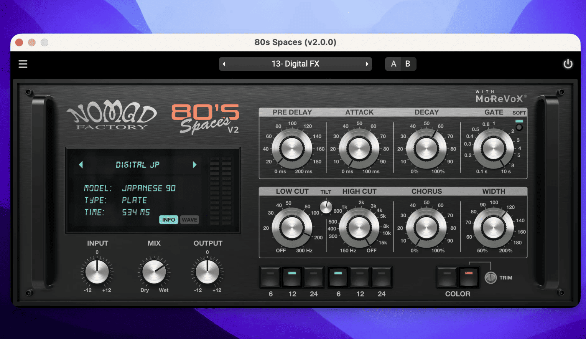Enable high cut 24 dB slope button
The image size is (586, 339).
coord(381,277)
